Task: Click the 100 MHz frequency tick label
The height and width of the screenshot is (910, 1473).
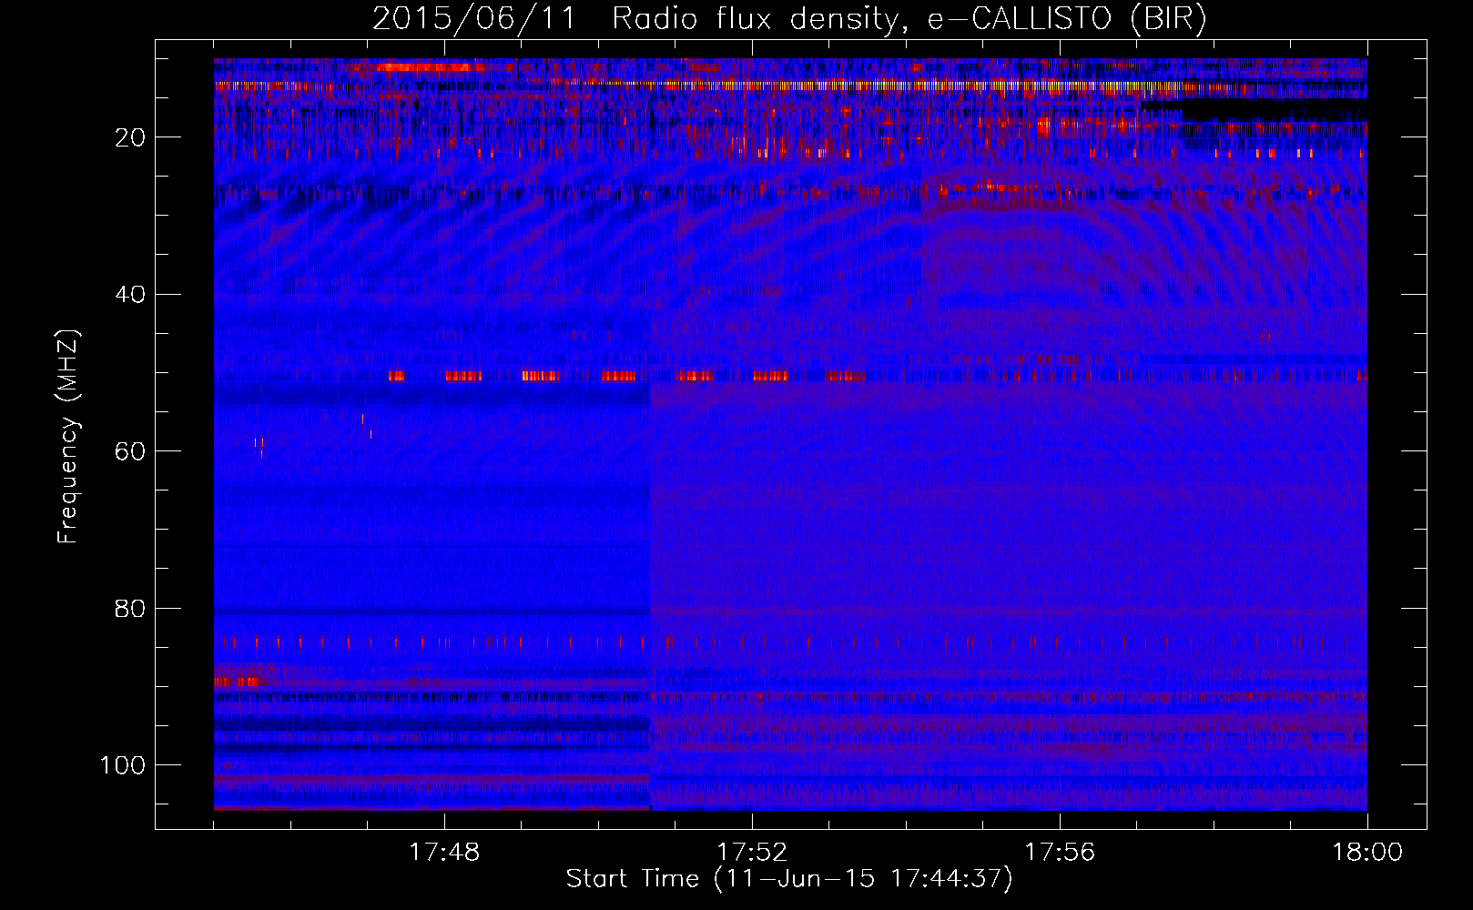Action: pos(123,765)
